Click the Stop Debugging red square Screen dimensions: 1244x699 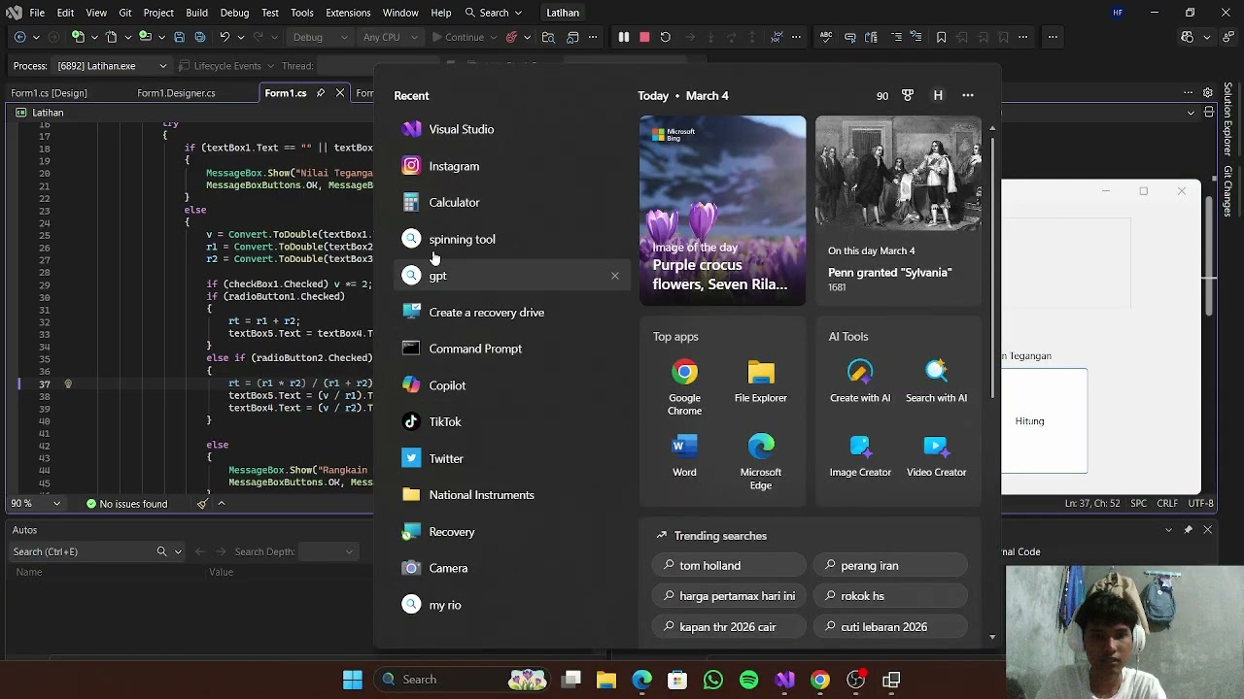tap(644, 37)
